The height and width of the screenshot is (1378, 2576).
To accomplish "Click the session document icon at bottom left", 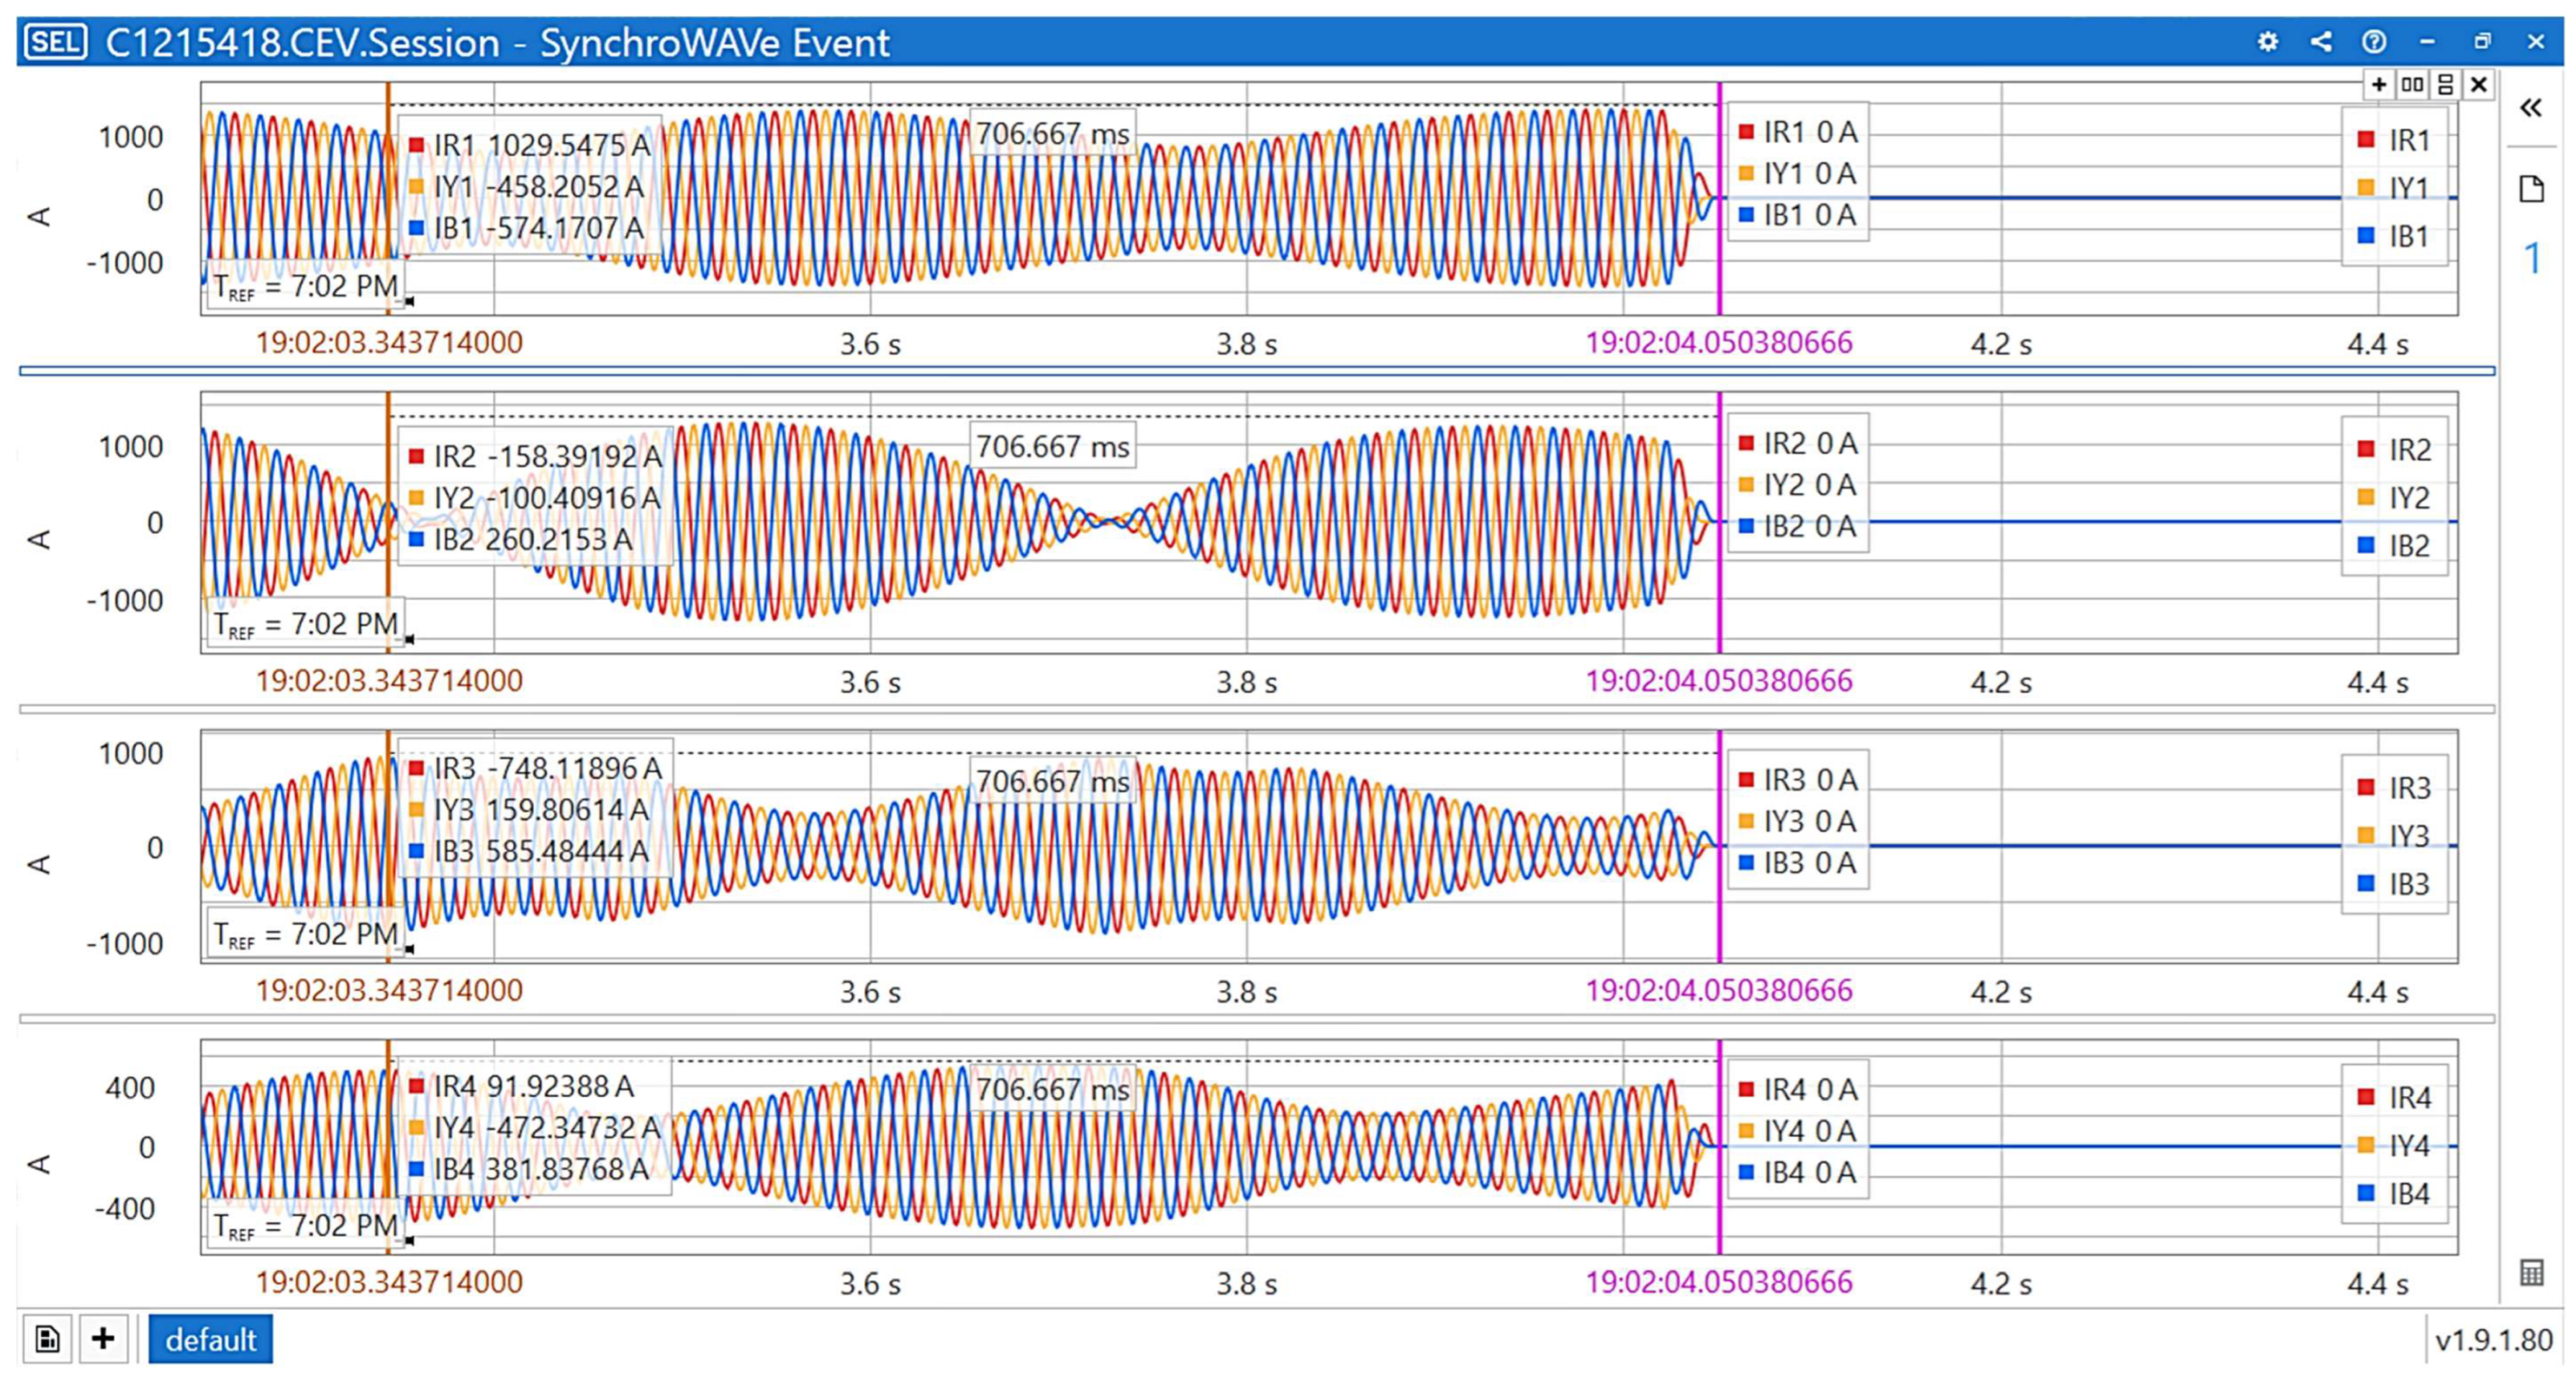I will click(47, 1339).
